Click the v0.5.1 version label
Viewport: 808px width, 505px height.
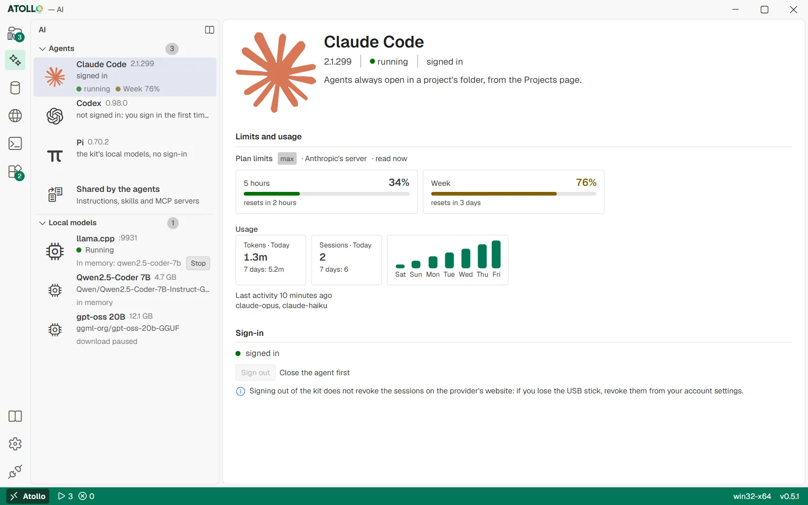[x=789, y=496]
